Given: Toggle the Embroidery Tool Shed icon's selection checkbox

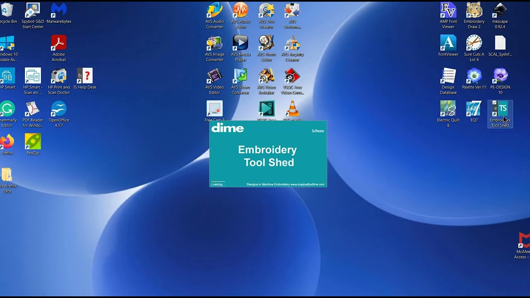Looking at the screenshot, I should pyautogui.click(x=494, y=103).
